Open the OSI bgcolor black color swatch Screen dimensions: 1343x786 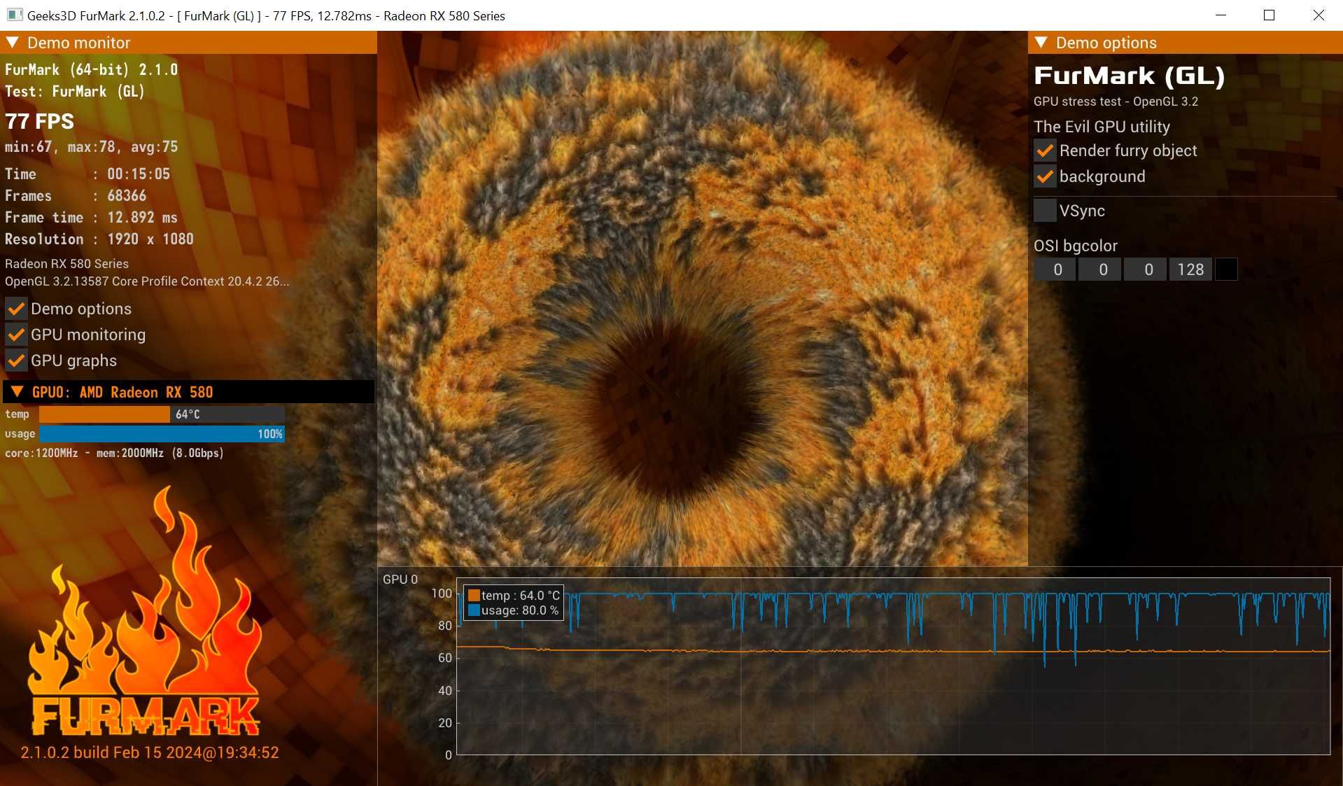point(1226,269)
